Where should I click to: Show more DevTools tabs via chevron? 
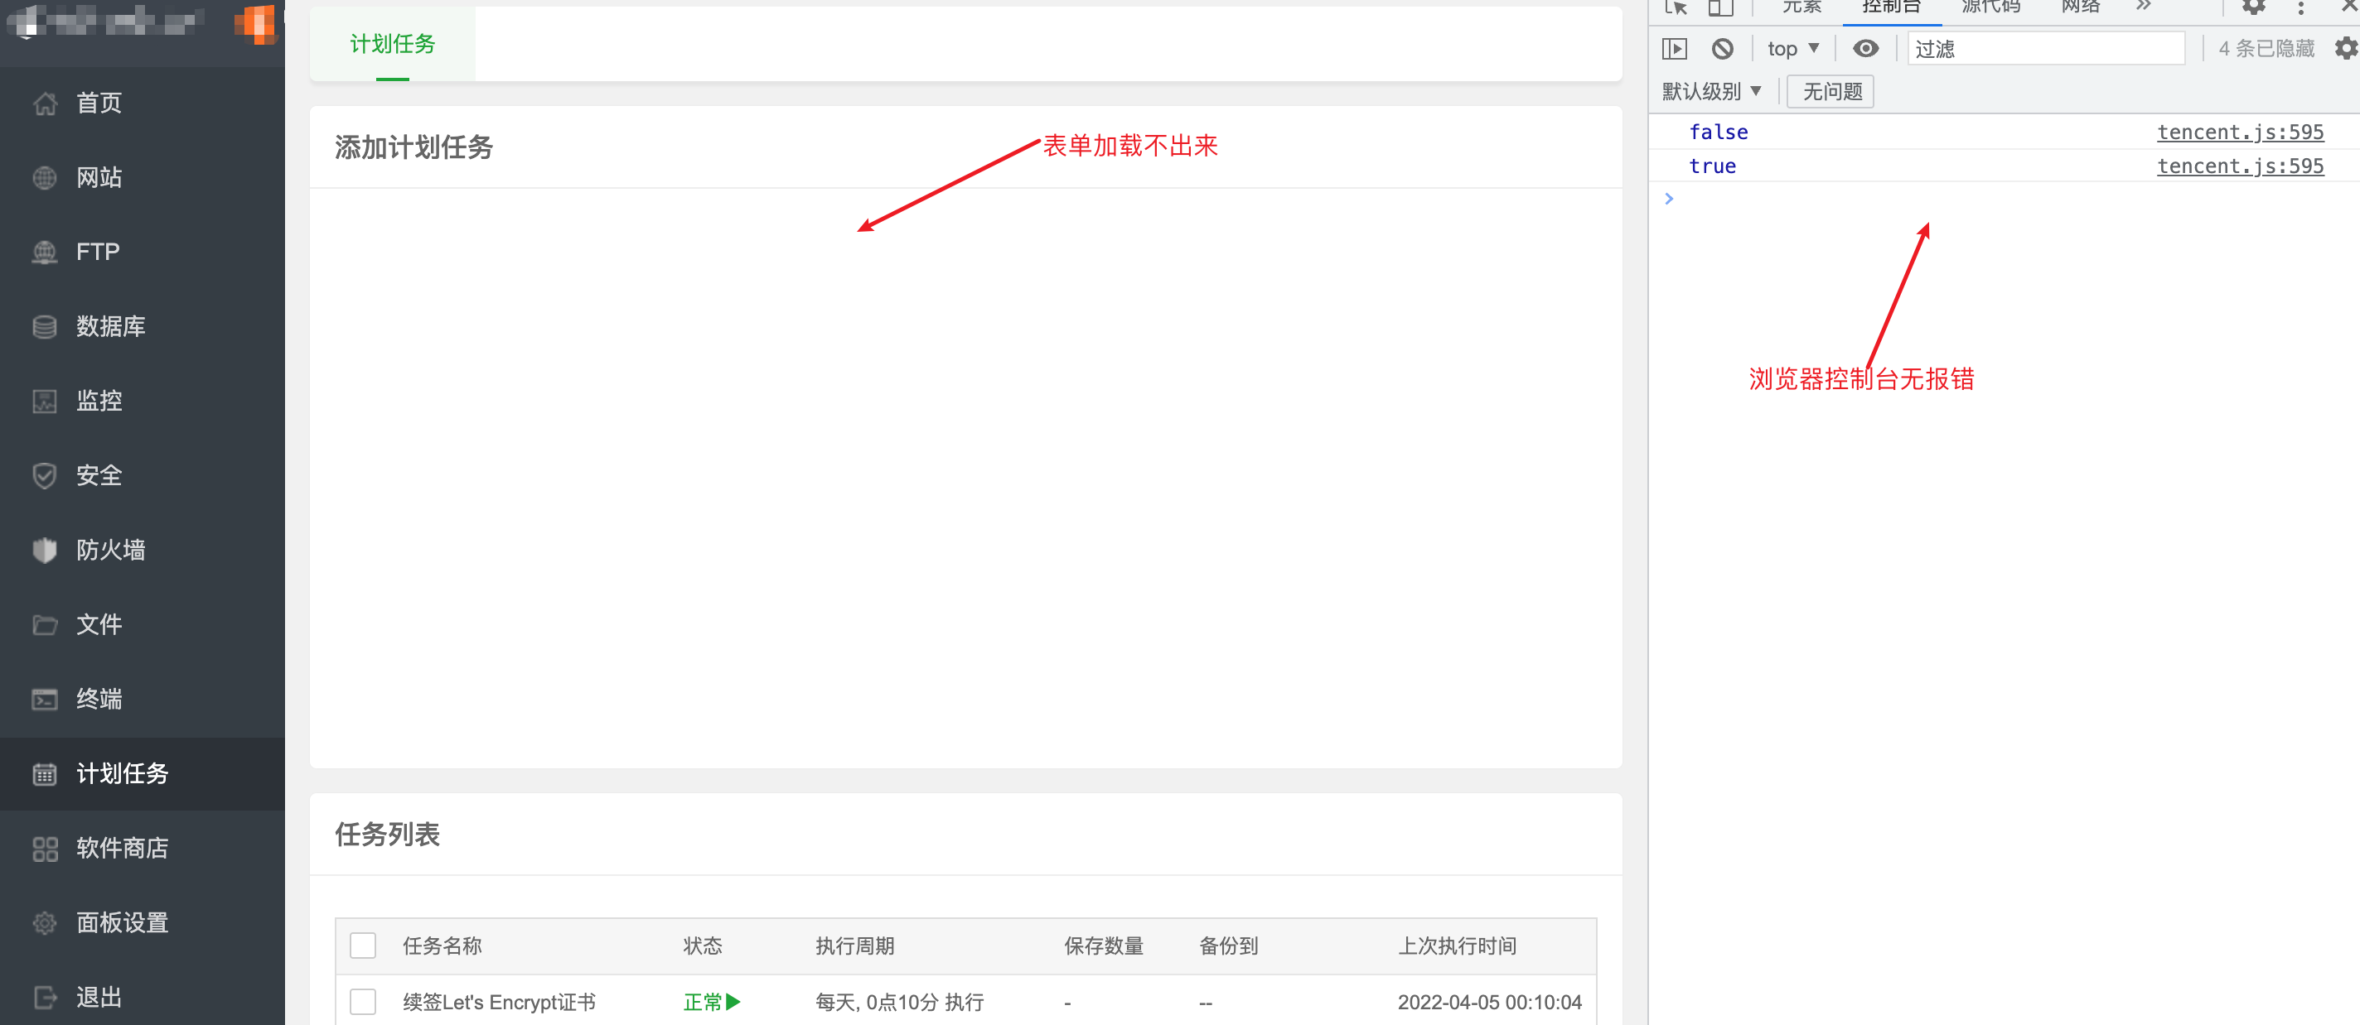point(2143,7)
